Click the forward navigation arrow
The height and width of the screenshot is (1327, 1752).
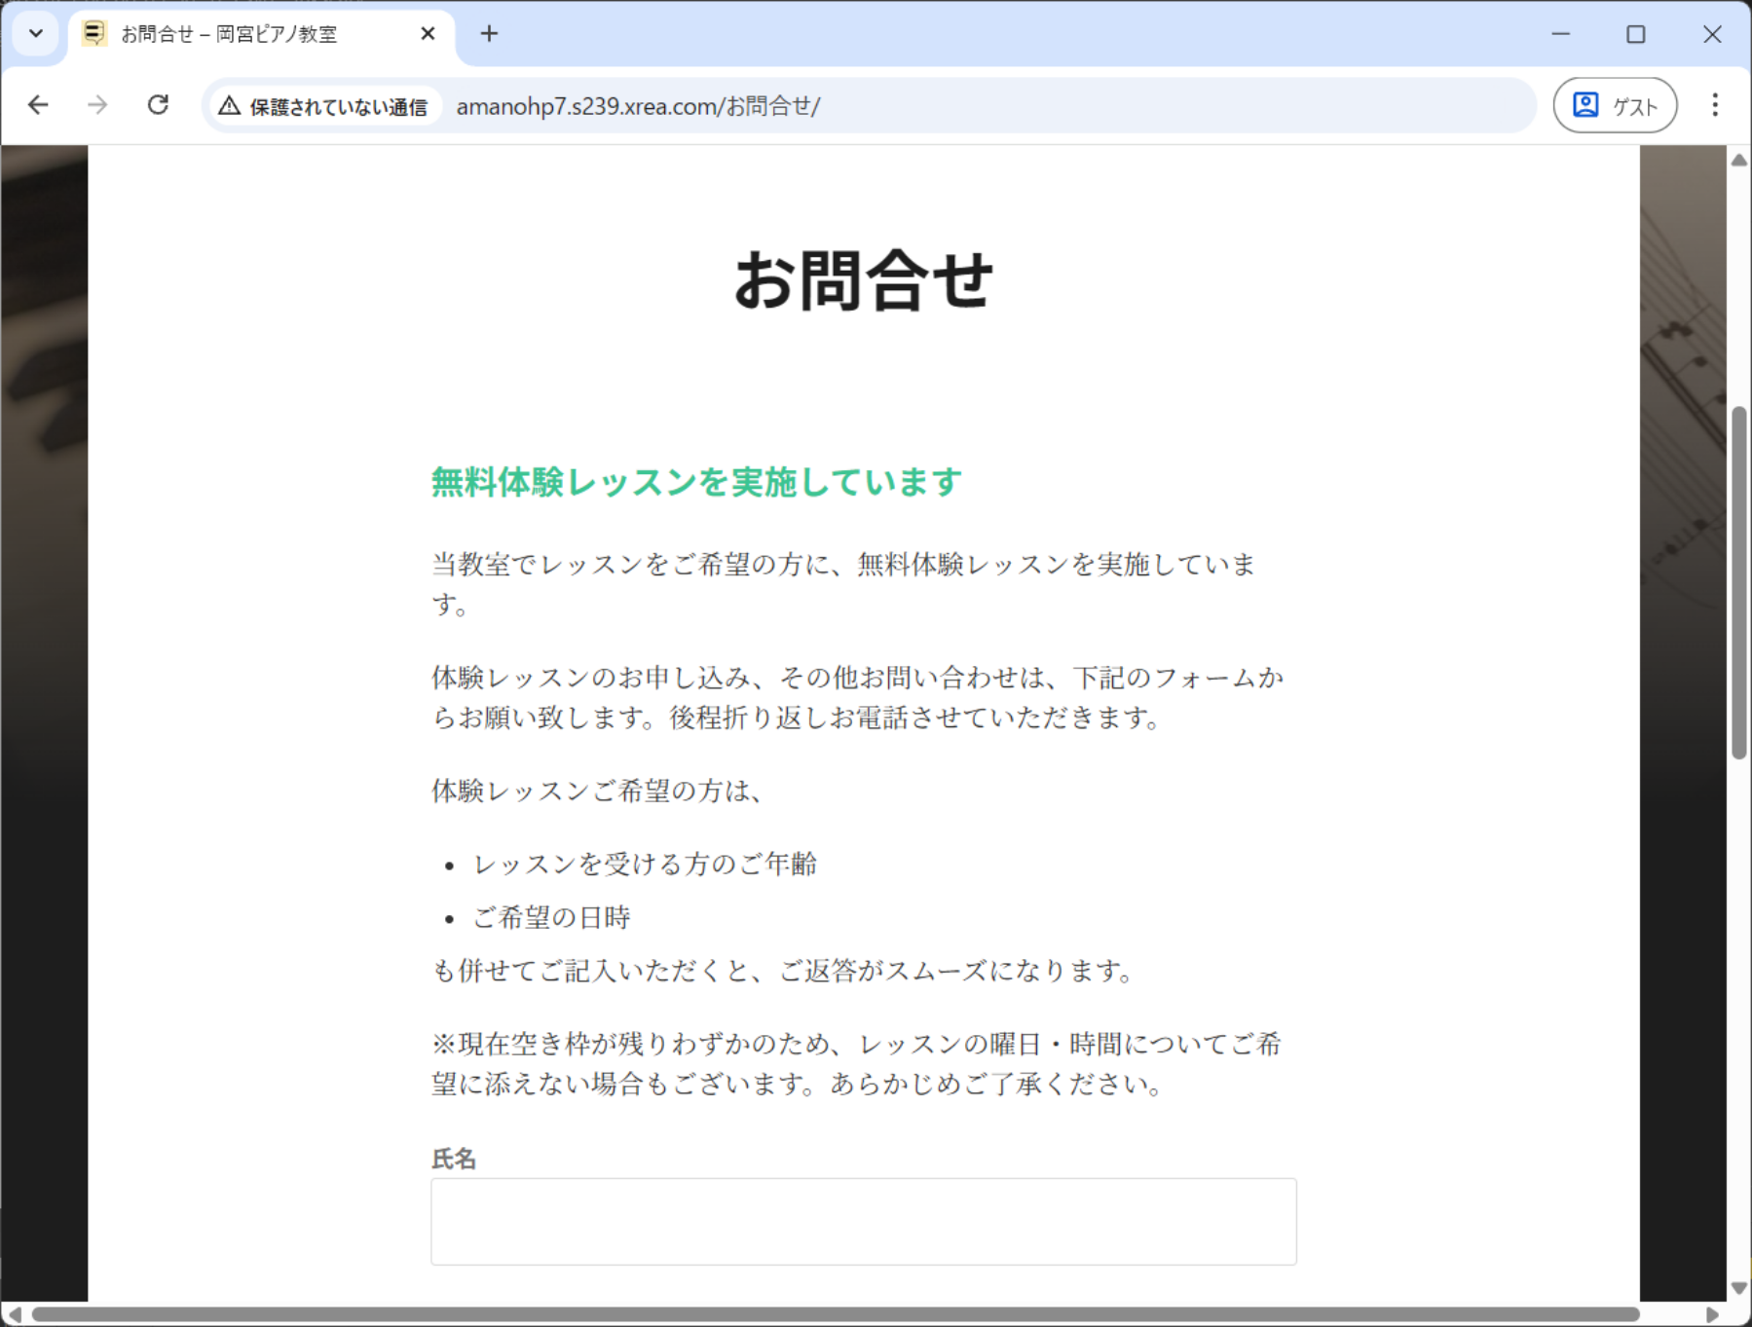(97, 105)
